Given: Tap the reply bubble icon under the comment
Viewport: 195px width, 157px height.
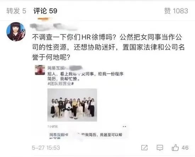Looking at the screenshot, I should (160, 148).
